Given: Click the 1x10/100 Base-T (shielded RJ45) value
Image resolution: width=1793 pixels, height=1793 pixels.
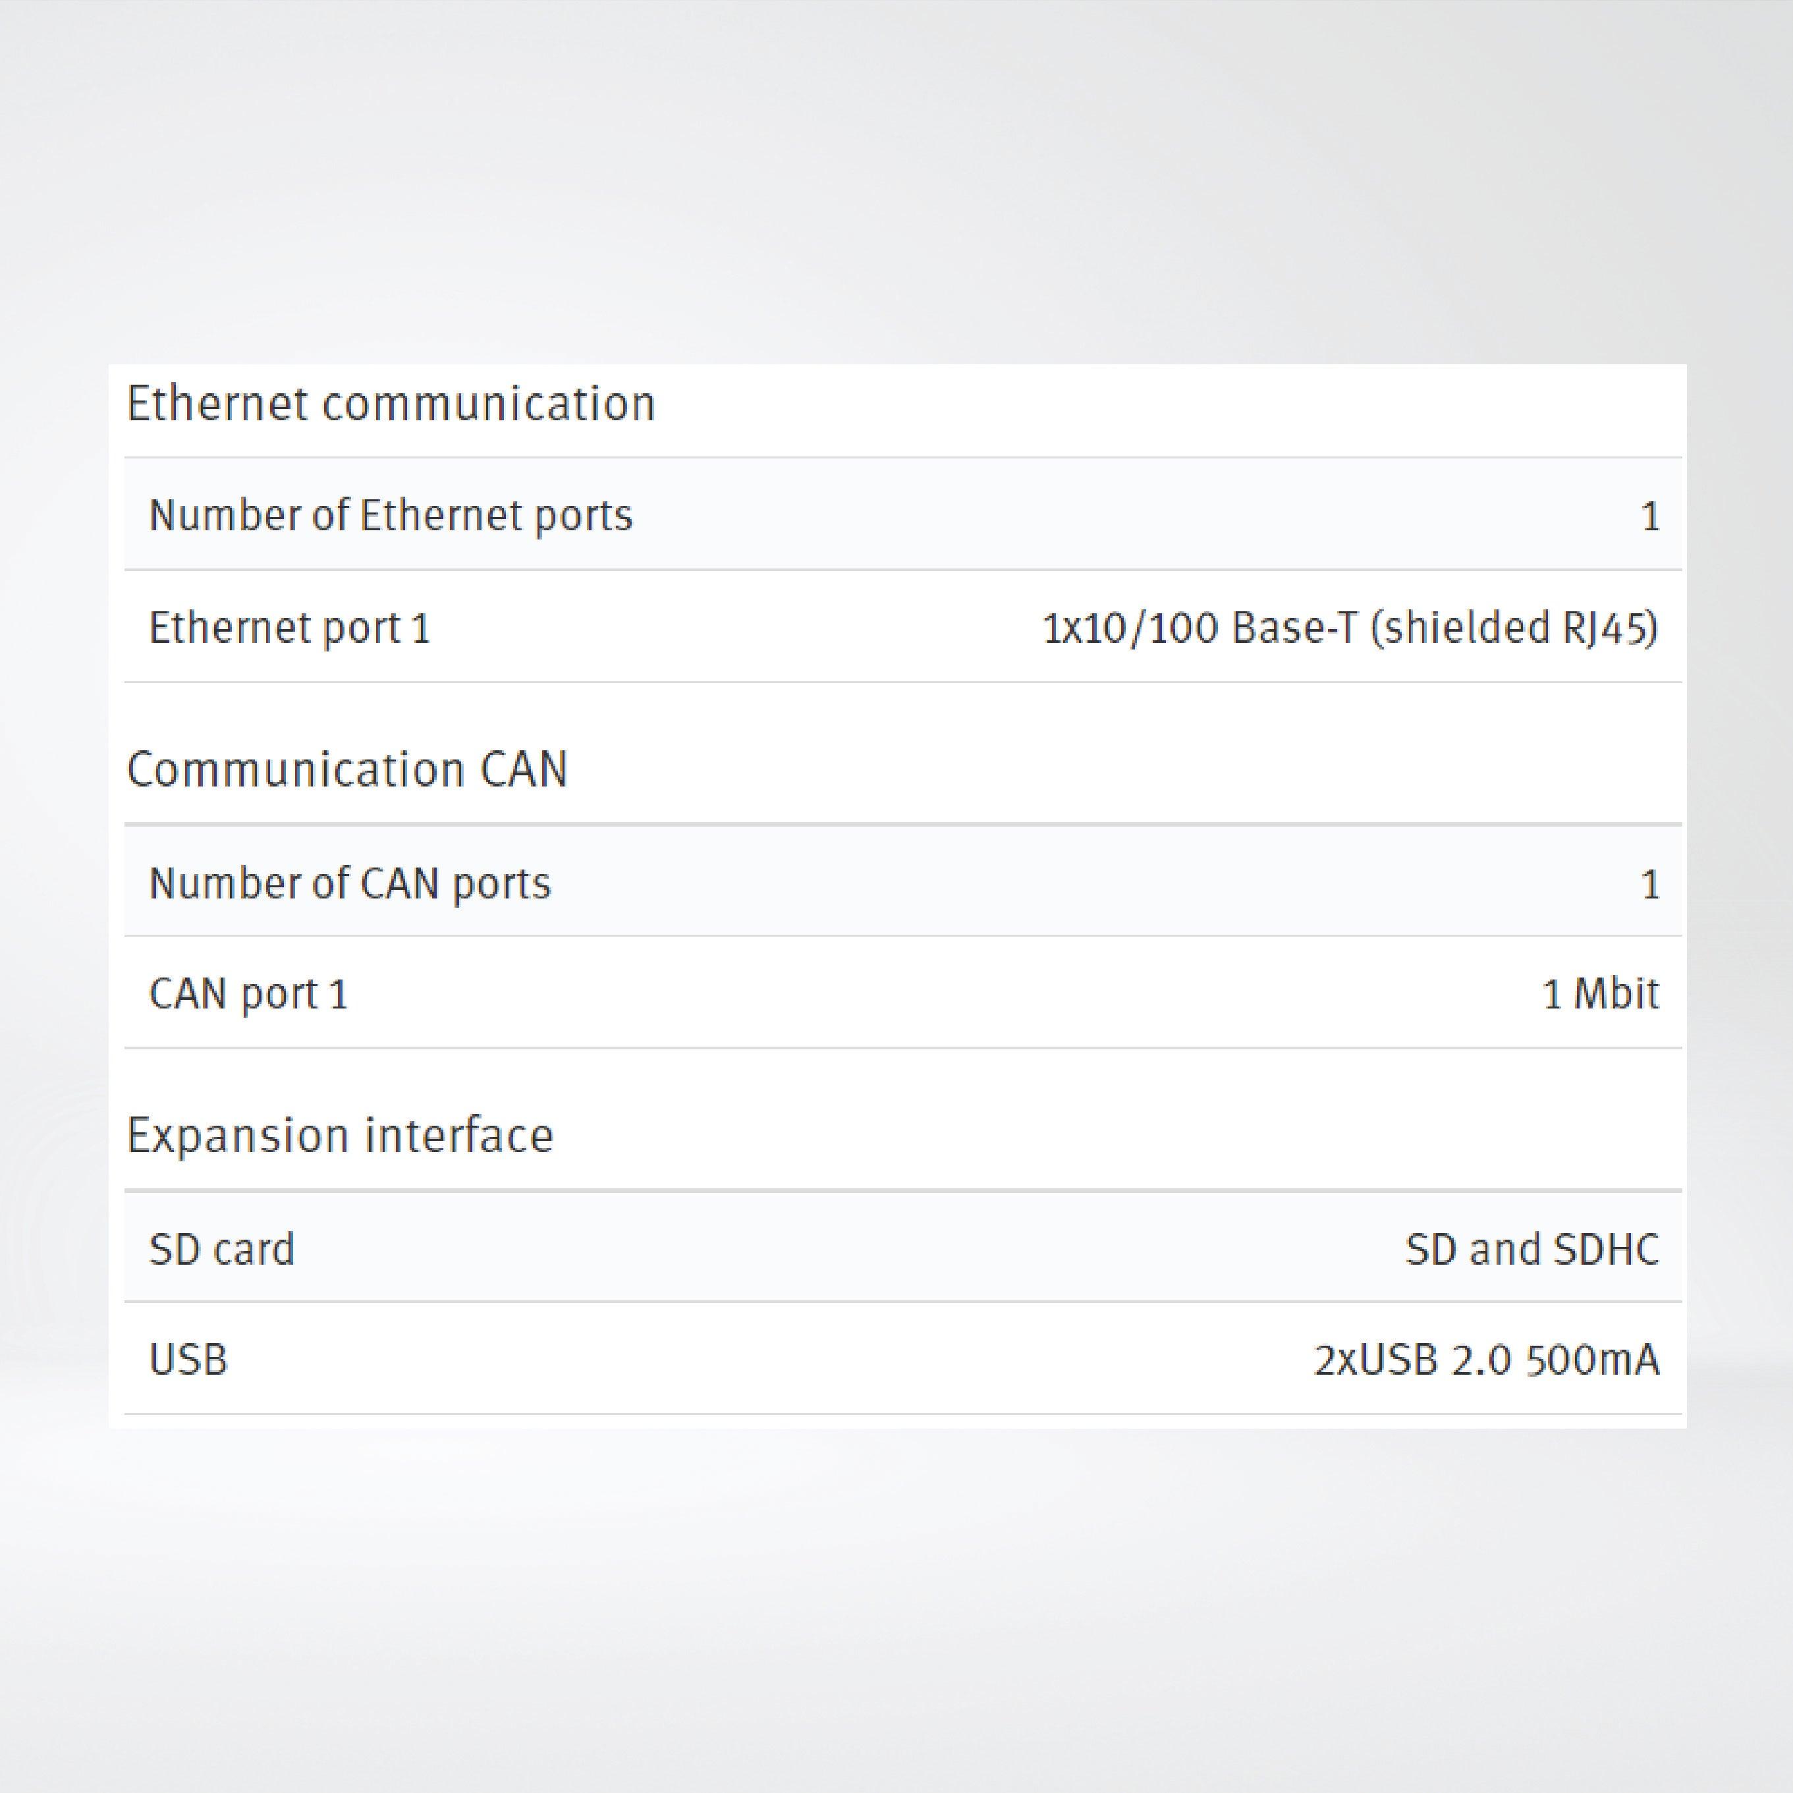Looking at the screenshot, I should pos(1350,628).
